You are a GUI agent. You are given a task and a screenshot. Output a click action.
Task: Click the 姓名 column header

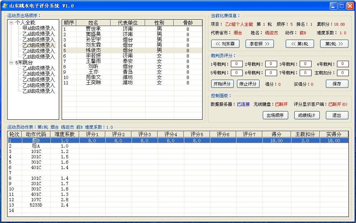[94, 23]
